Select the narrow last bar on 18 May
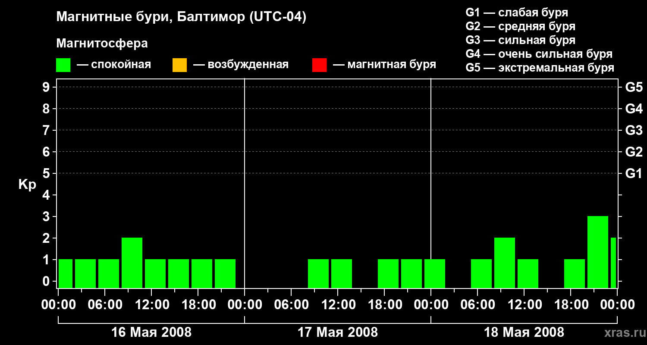The height and width of the screenshot is (345, 647). coord(613,263)
